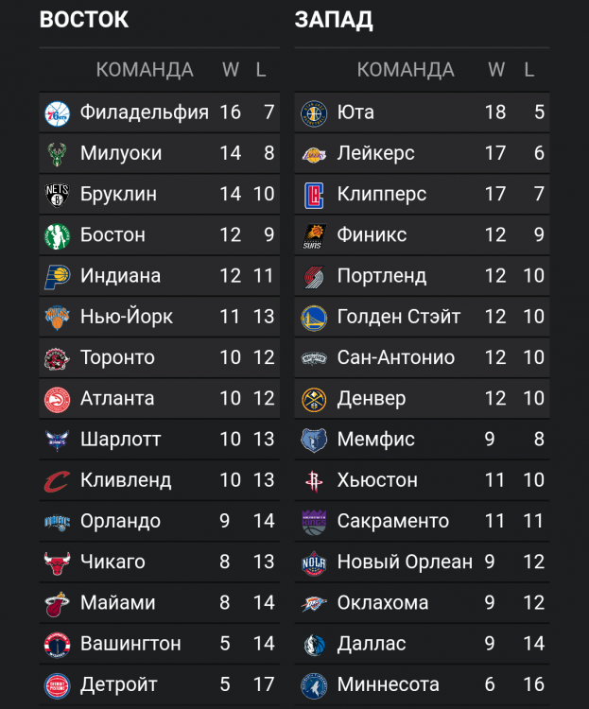This screenshot has height=709, width=589.
Task: Open the Даллас team link
Action: click(x=372, y=644)
